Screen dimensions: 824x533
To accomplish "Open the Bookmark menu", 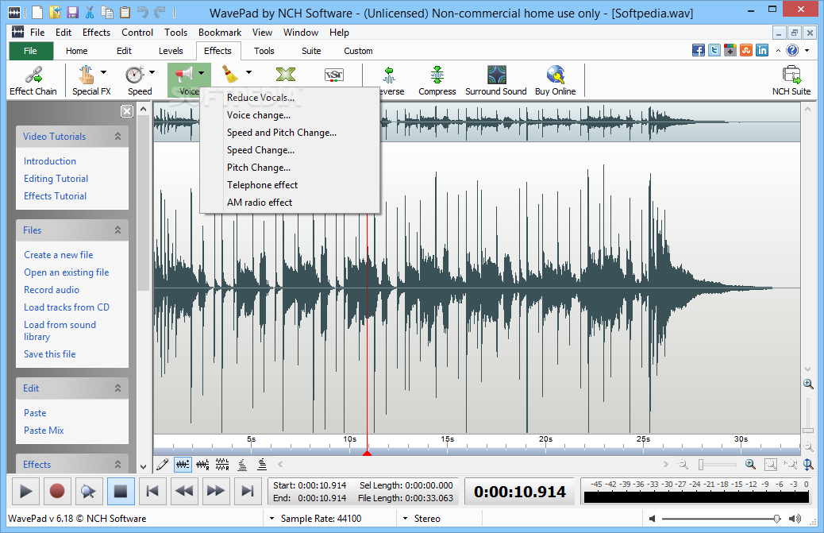I will pyautogui.click(x=220, y=33).
